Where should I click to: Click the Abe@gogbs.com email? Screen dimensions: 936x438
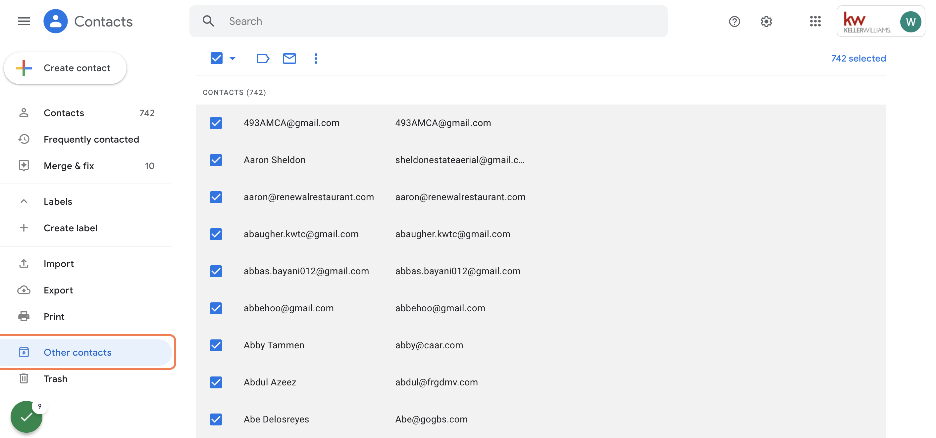pos(431,419)
